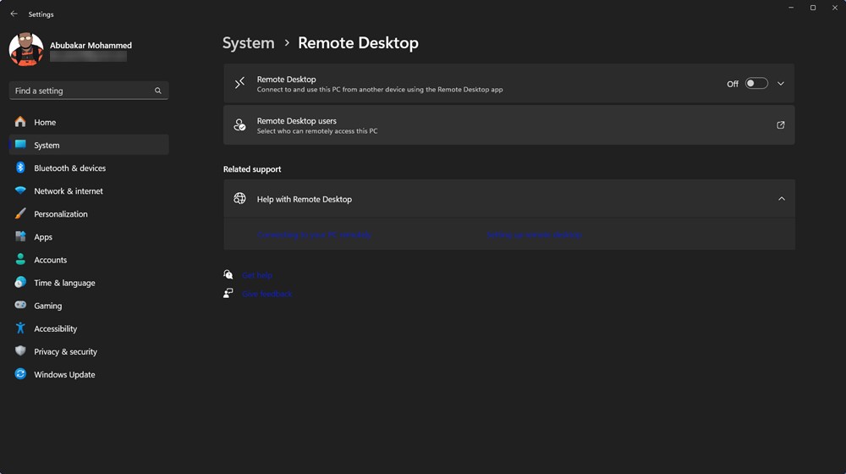The width and height of the screenshot is (846, 474).
Task: Click System in the breadcrumb header
Action: (x=248, y=42)
